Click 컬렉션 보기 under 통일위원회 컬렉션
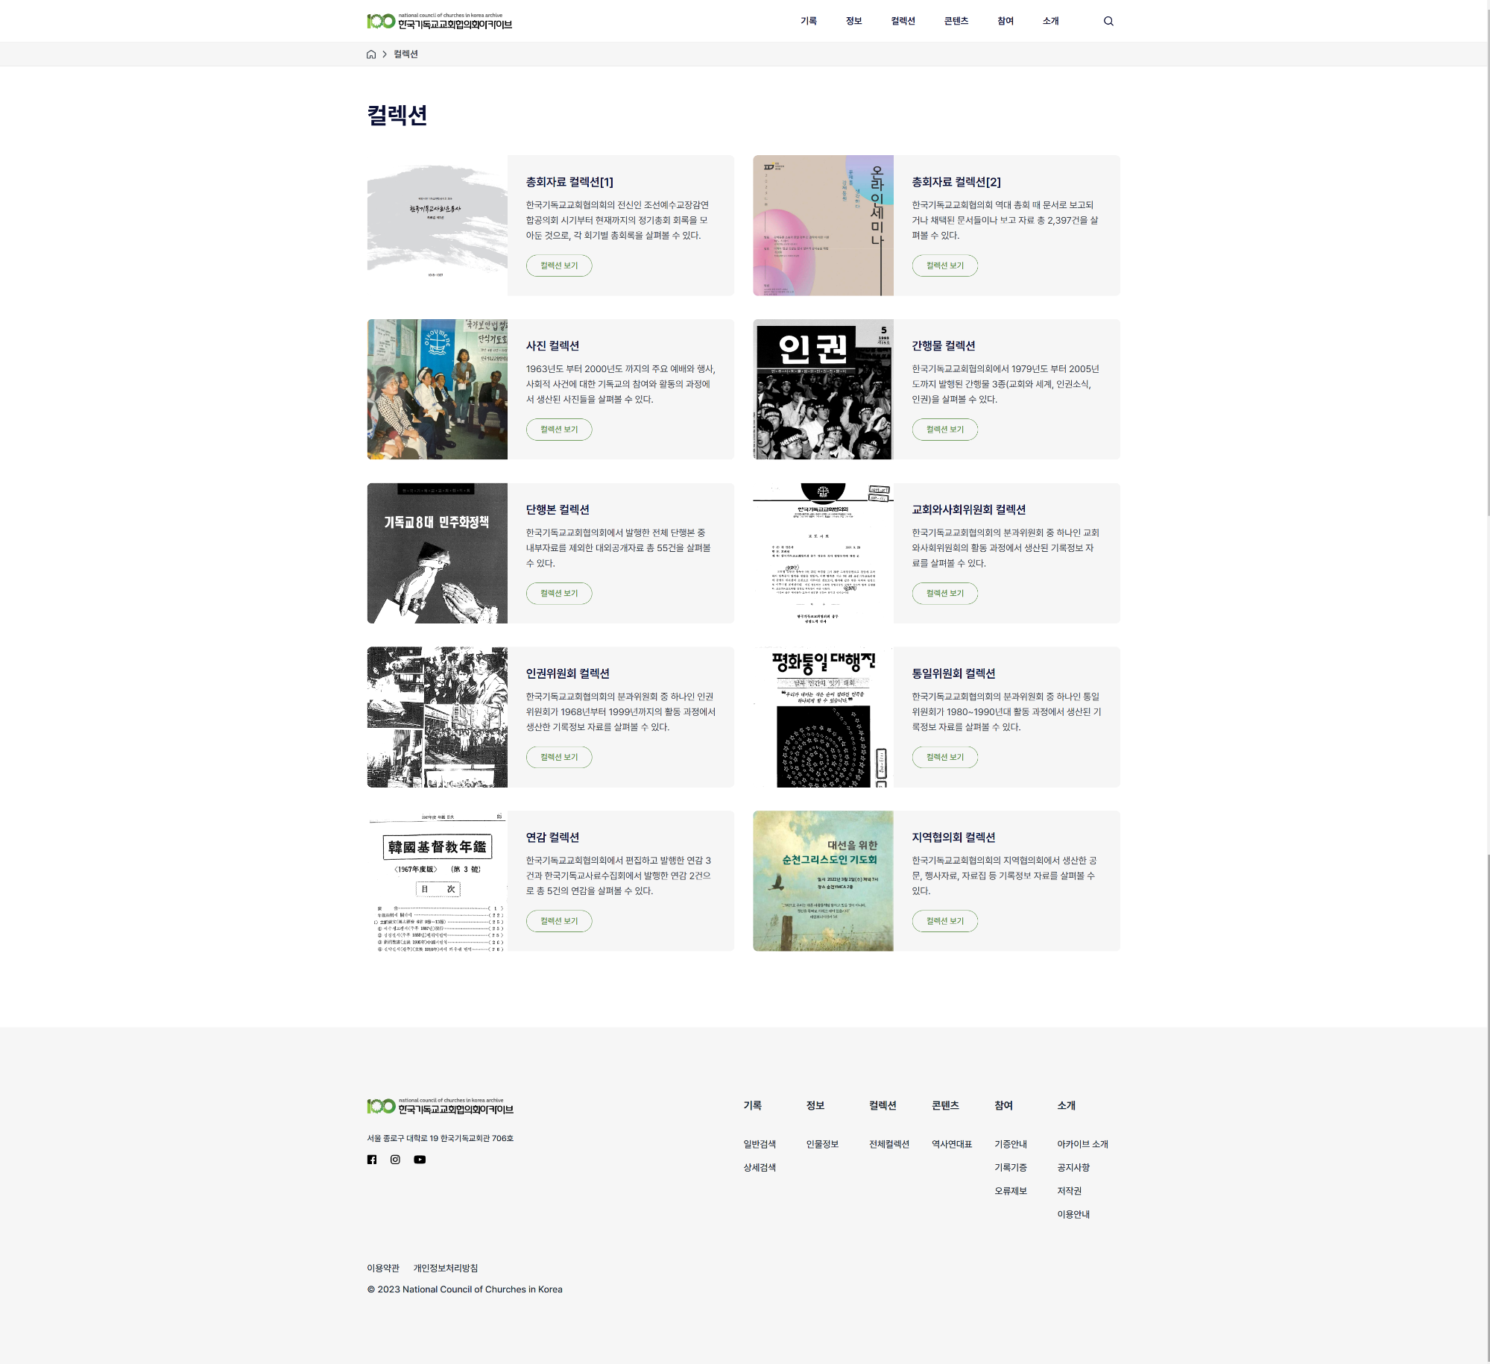 (944, 757)
